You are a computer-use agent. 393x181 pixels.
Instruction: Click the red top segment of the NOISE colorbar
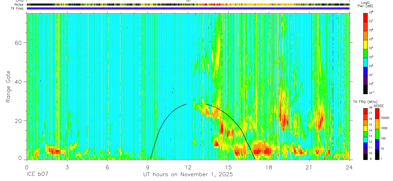tap(377, 114)
